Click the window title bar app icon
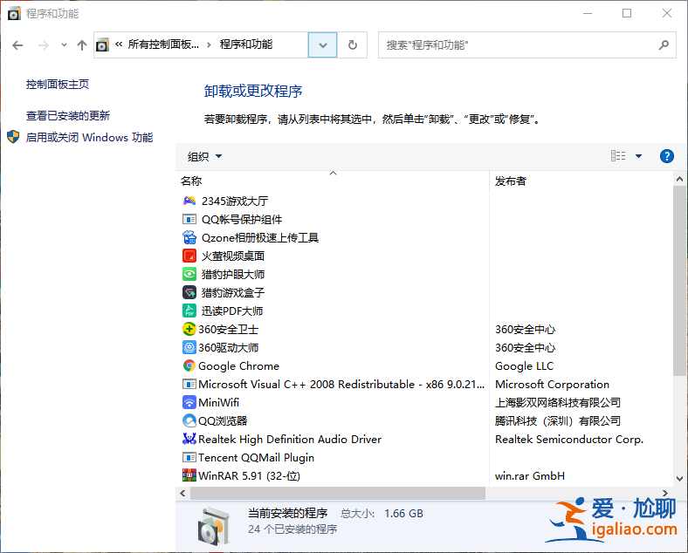 pyautogui.click(x=14, y=14)
